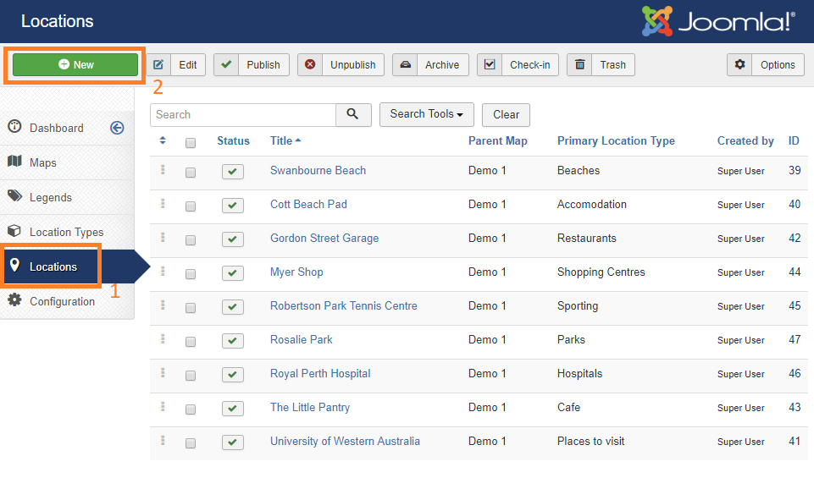The height and width of the screenshot is (478, 814).
Task: Open Maps in the sidebar
Action: tap(42, 162)
